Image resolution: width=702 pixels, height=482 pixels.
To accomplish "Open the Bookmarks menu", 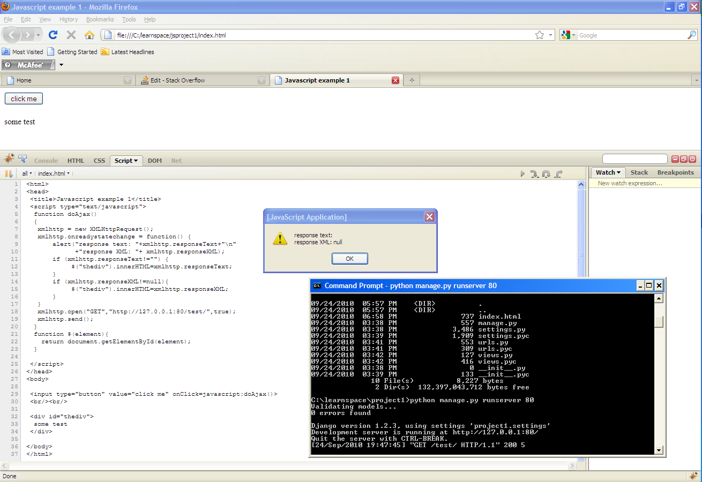I will [100, 19].
